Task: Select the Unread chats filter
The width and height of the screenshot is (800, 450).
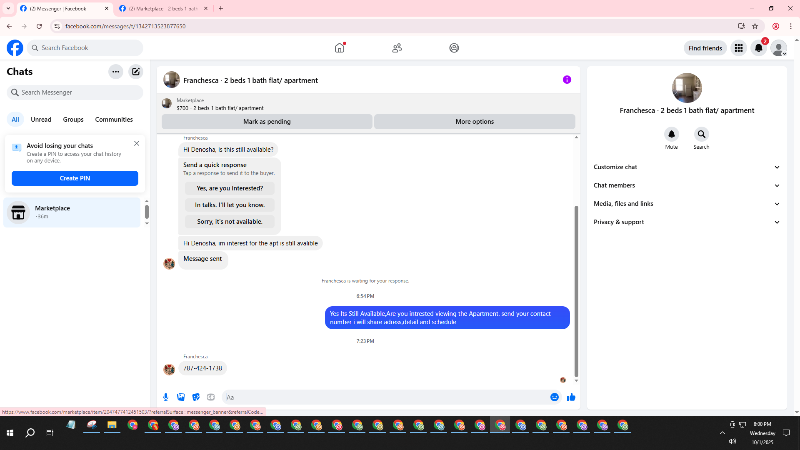Action: (x=41, y=120)
